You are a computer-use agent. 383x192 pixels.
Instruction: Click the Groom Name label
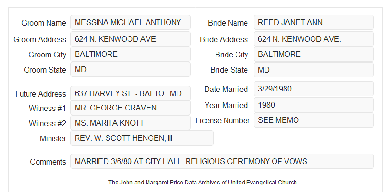(44, 23)
